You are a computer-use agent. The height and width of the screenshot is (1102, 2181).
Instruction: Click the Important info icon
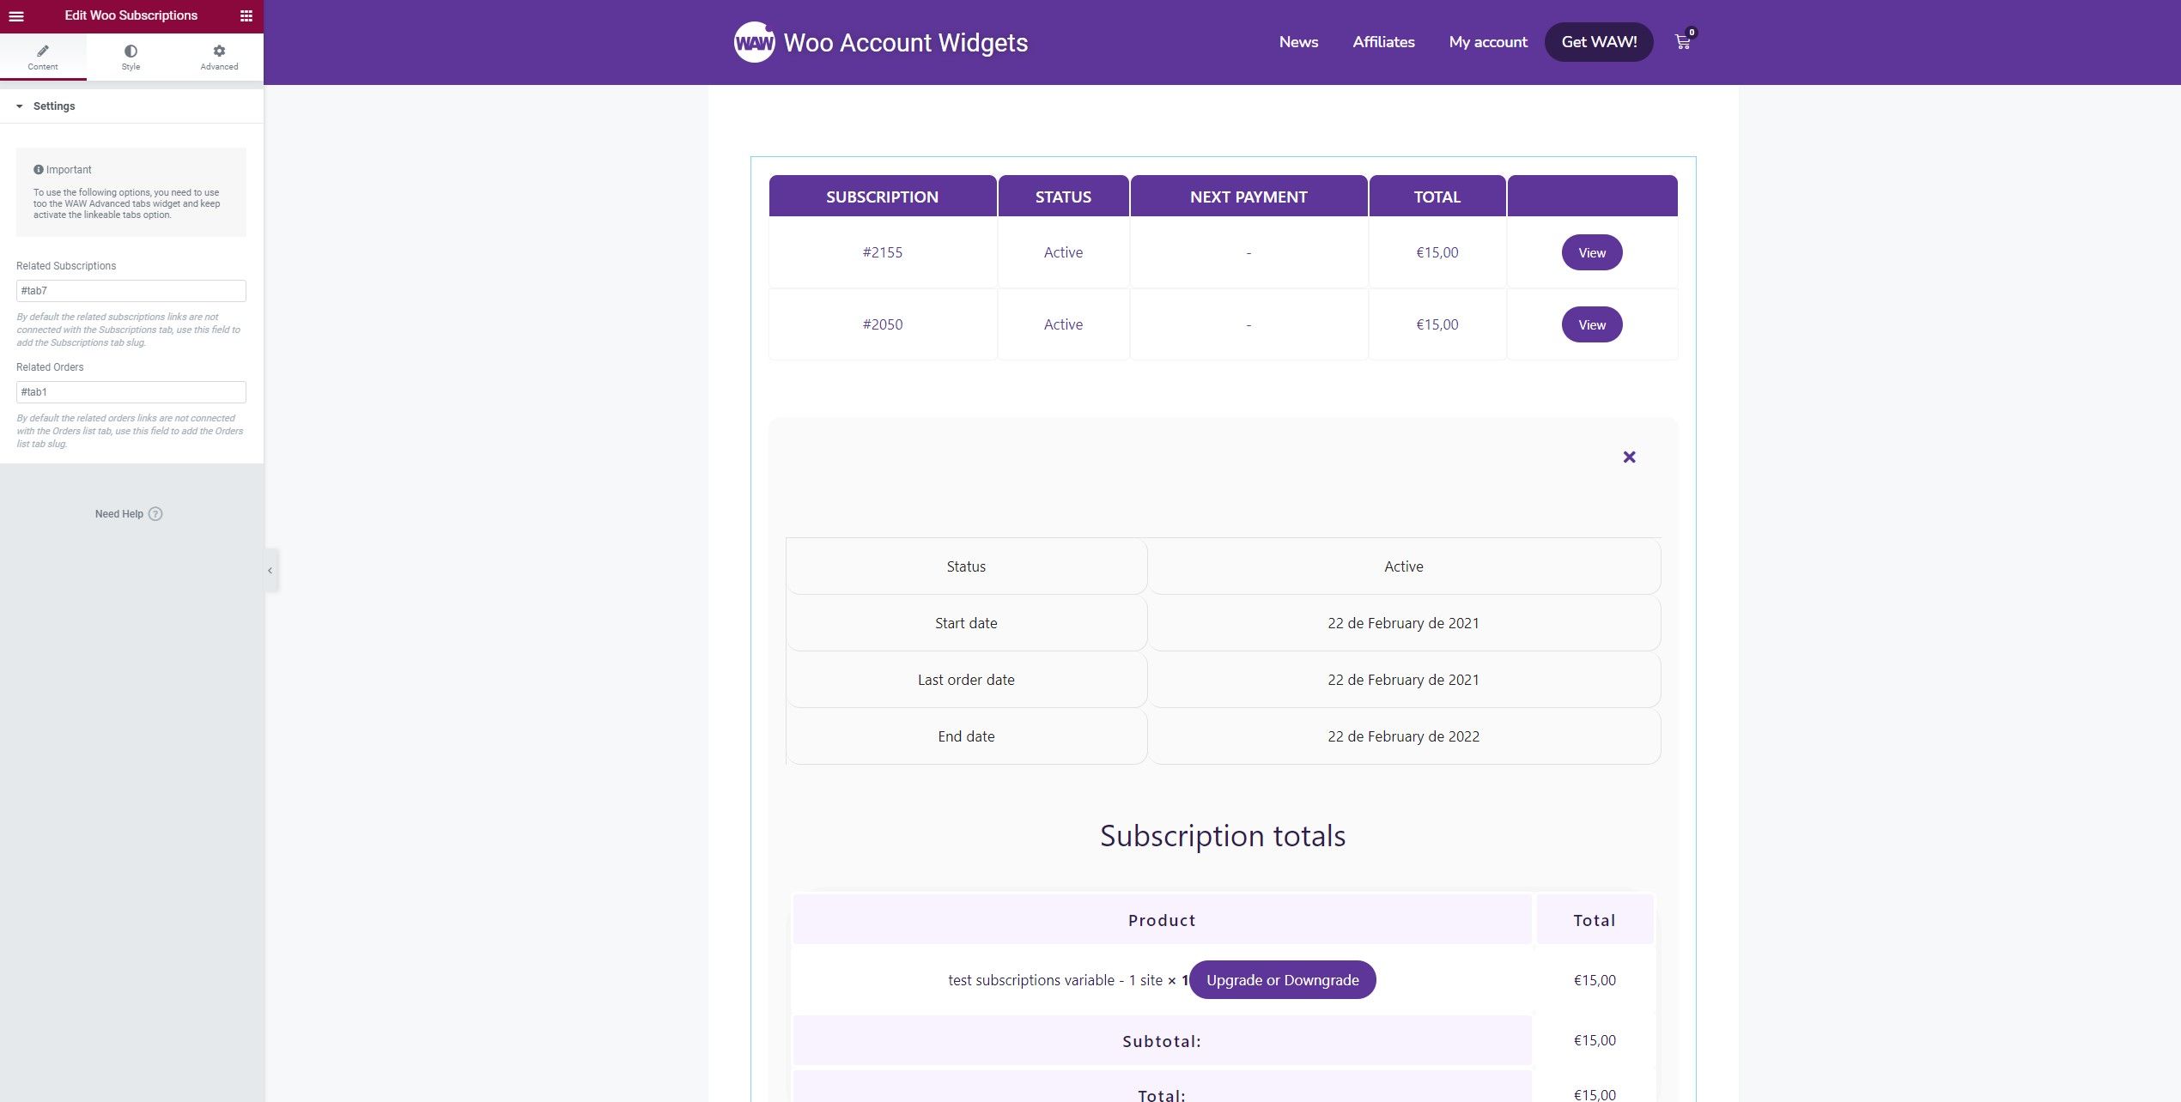click(x=39, y=170)
